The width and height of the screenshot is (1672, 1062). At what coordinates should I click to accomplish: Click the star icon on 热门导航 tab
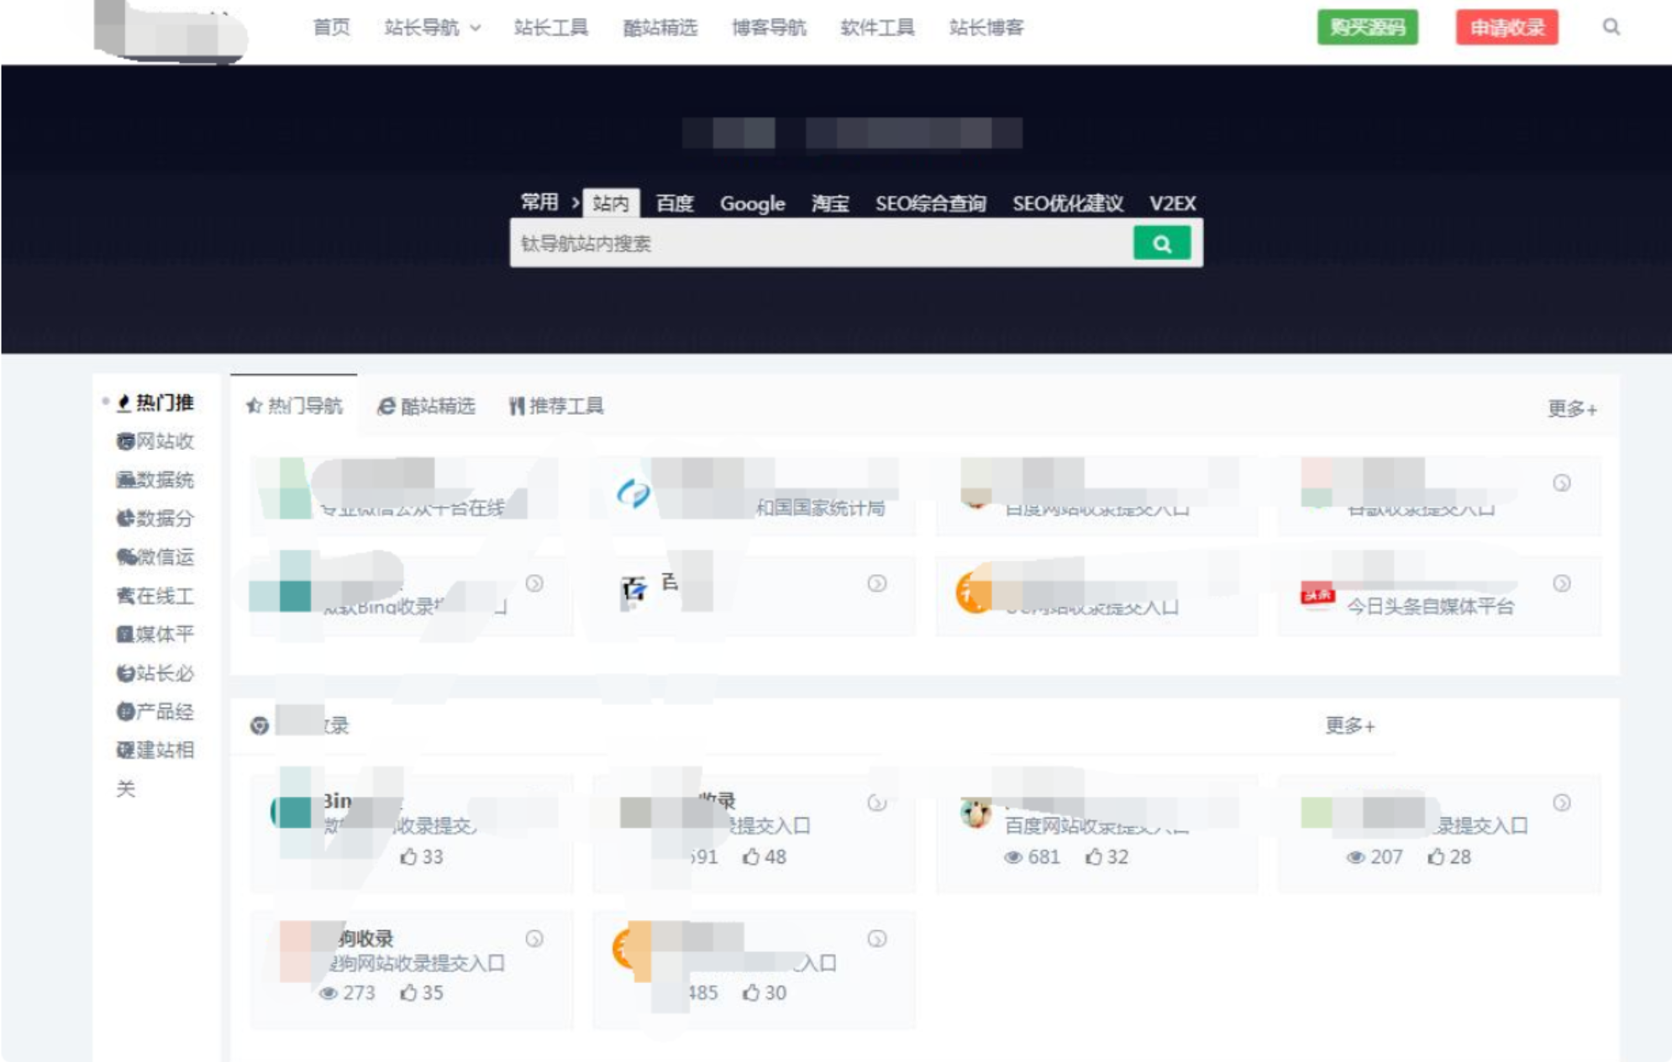click(255, 406)
